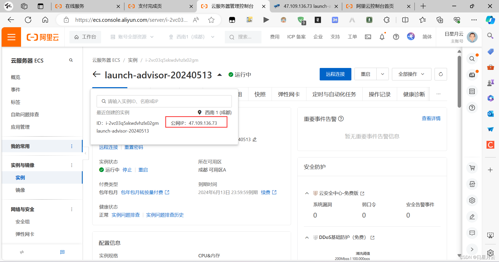
Task: Collapse 云安全中心-免费版 section
Action: [x=307, y=193]
